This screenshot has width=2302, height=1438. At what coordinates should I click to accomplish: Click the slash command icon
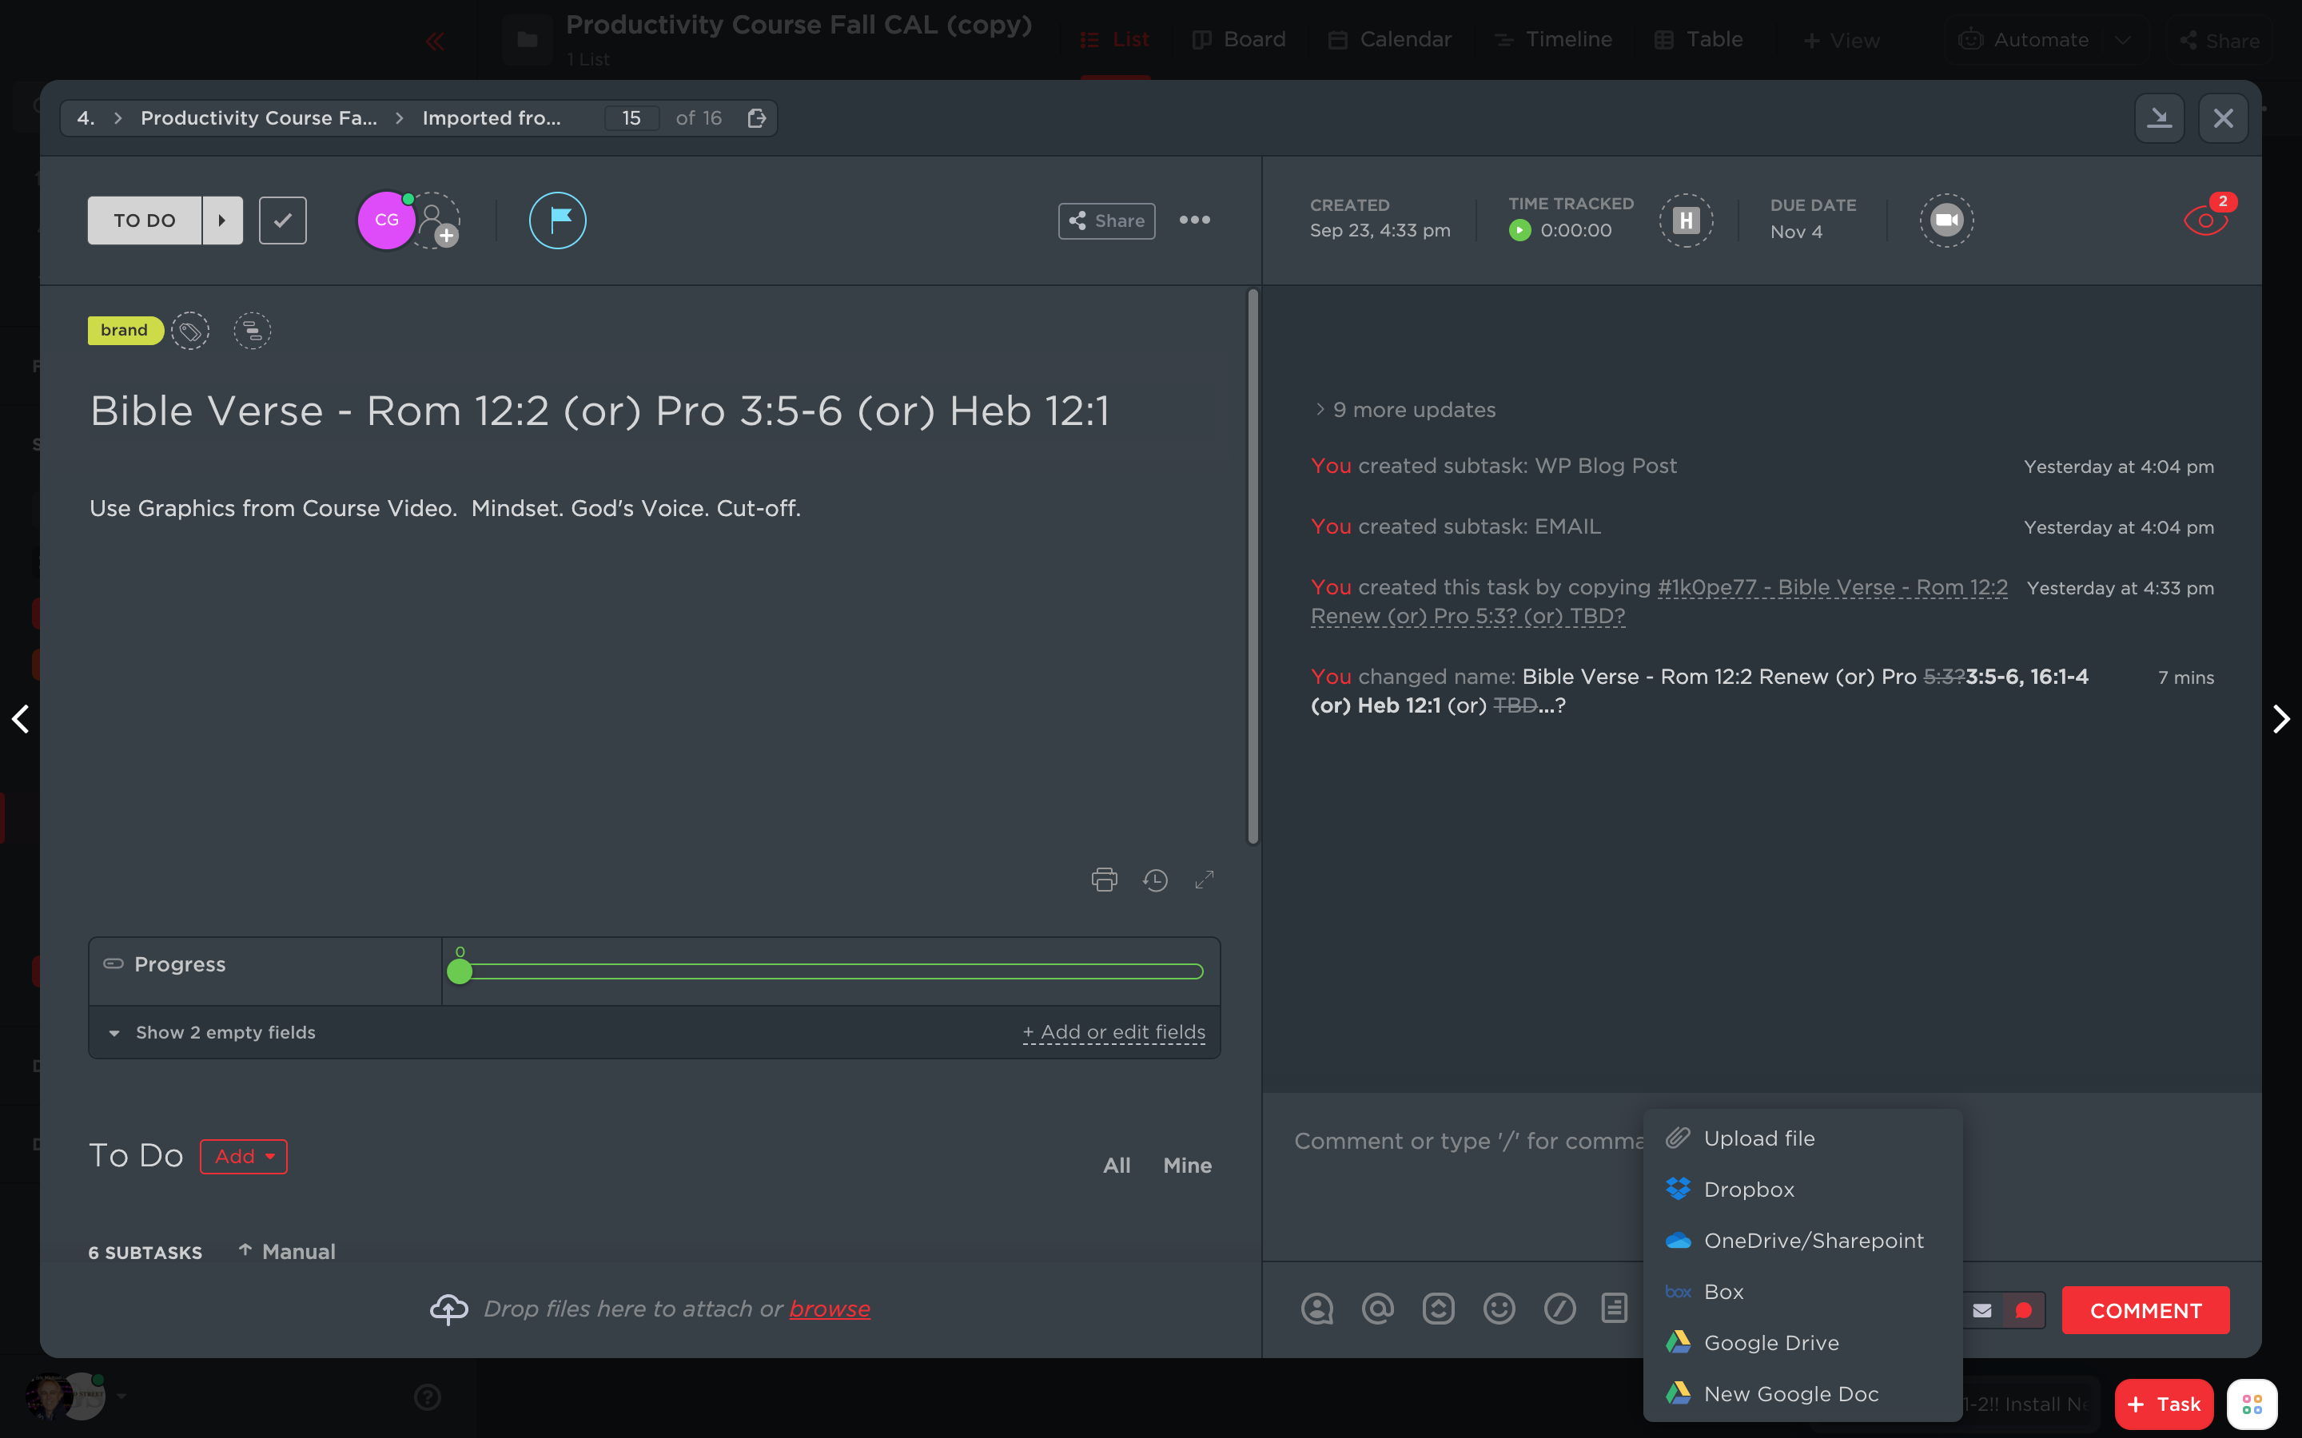(1559, 1309)
